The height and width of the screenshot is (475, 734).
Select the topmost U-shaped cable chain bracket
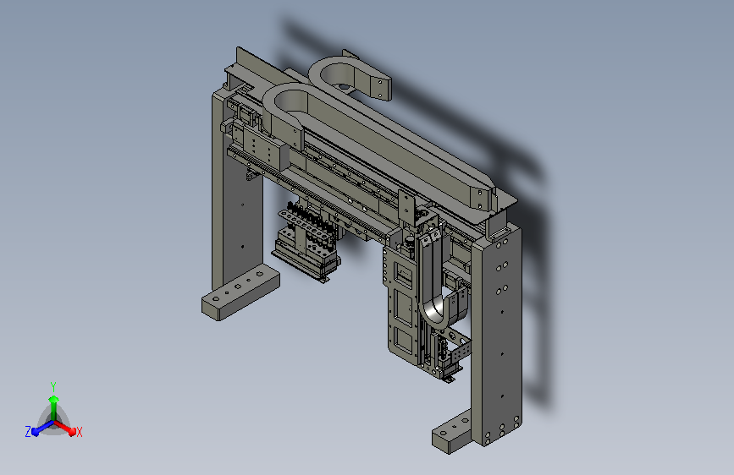pyautogui.click(x=349, y=75)
